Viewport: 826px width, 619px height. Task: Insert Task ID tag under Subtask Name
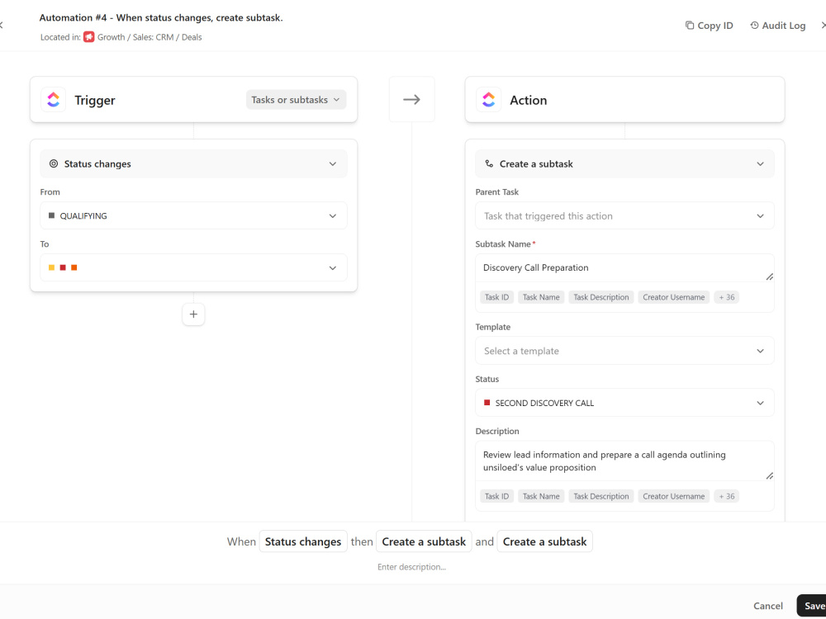point(496,297)
